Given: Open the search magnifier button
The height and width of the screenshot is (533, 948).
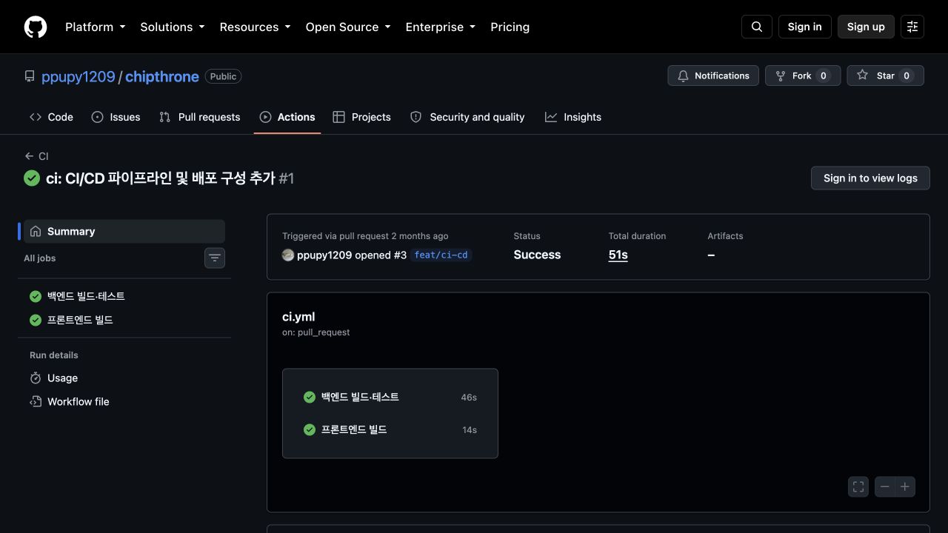Looking at the screenshot, I should (x=757, y=27).
